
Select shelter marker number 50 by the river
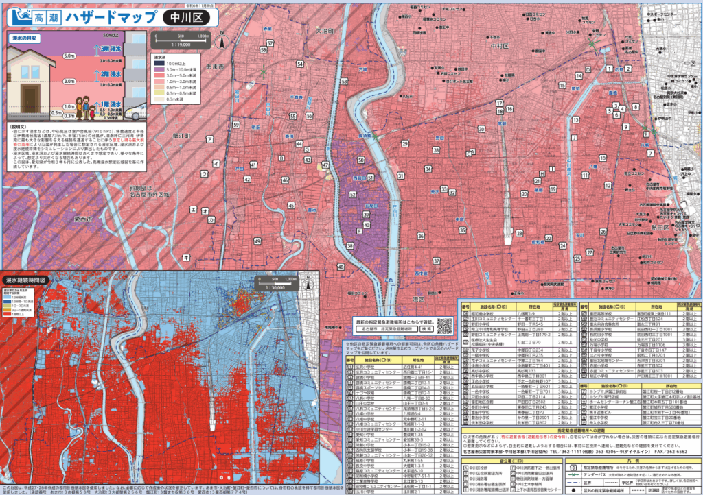pos(360,160)
